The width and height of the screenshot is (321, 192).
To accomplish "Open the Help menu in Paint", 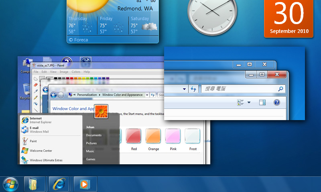I will (x=87, y=72).
